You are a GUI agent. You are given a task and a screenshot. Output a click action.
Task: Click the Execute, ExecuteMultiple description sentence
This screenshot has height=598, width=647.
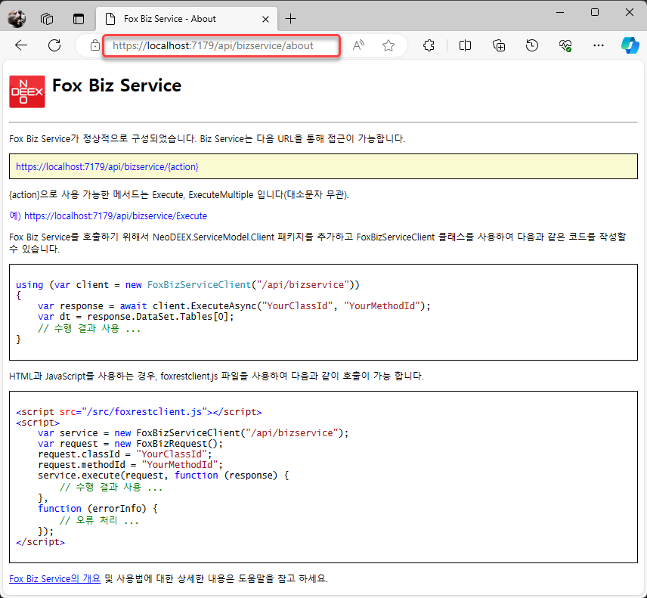point(179,194)
